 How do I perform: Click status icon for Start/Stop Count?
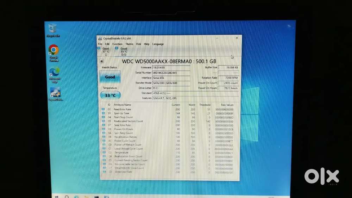(103, 117)
